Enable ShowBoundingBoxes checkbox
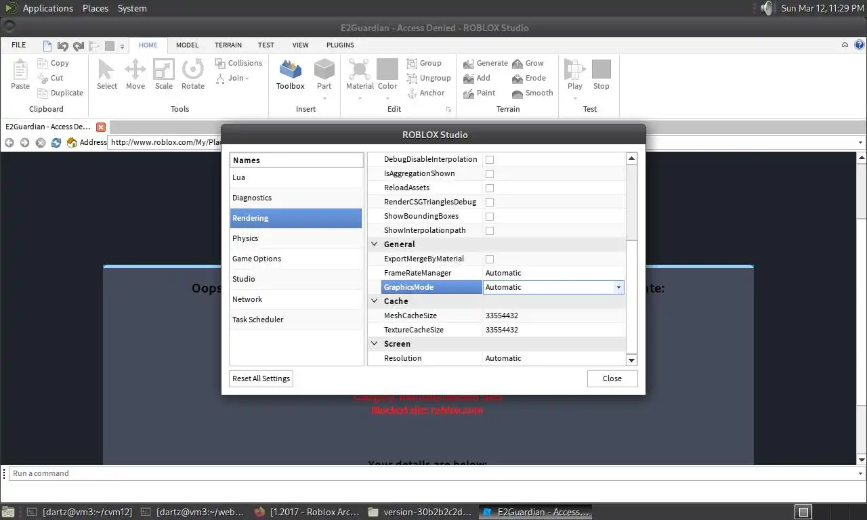This screenshot has height=520, width=867. coord(490,217)
